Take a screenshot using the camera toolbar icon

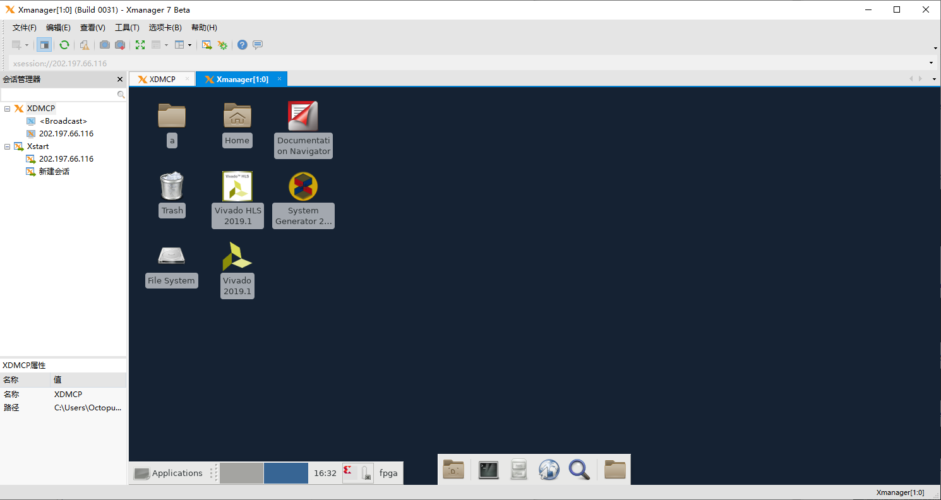coord(104,45)
